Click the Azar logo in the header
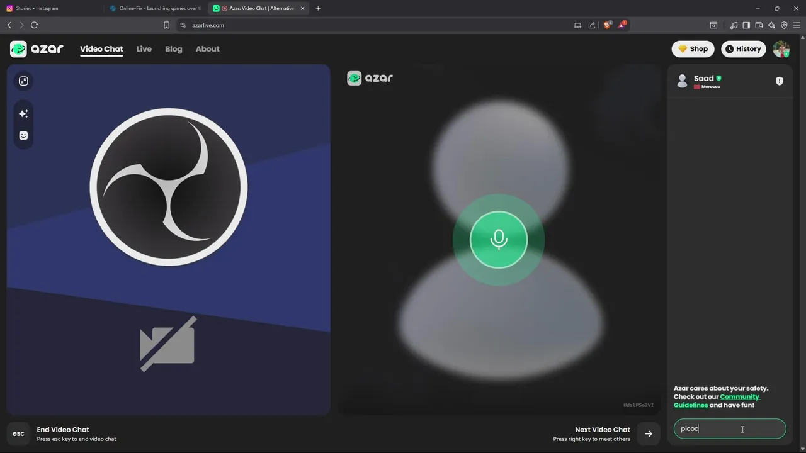 coord(37,49)
